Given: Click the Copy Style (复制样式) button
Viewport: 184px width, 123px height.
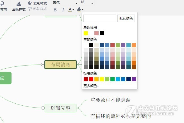Looking at the screenshot, I should (37, 3).
